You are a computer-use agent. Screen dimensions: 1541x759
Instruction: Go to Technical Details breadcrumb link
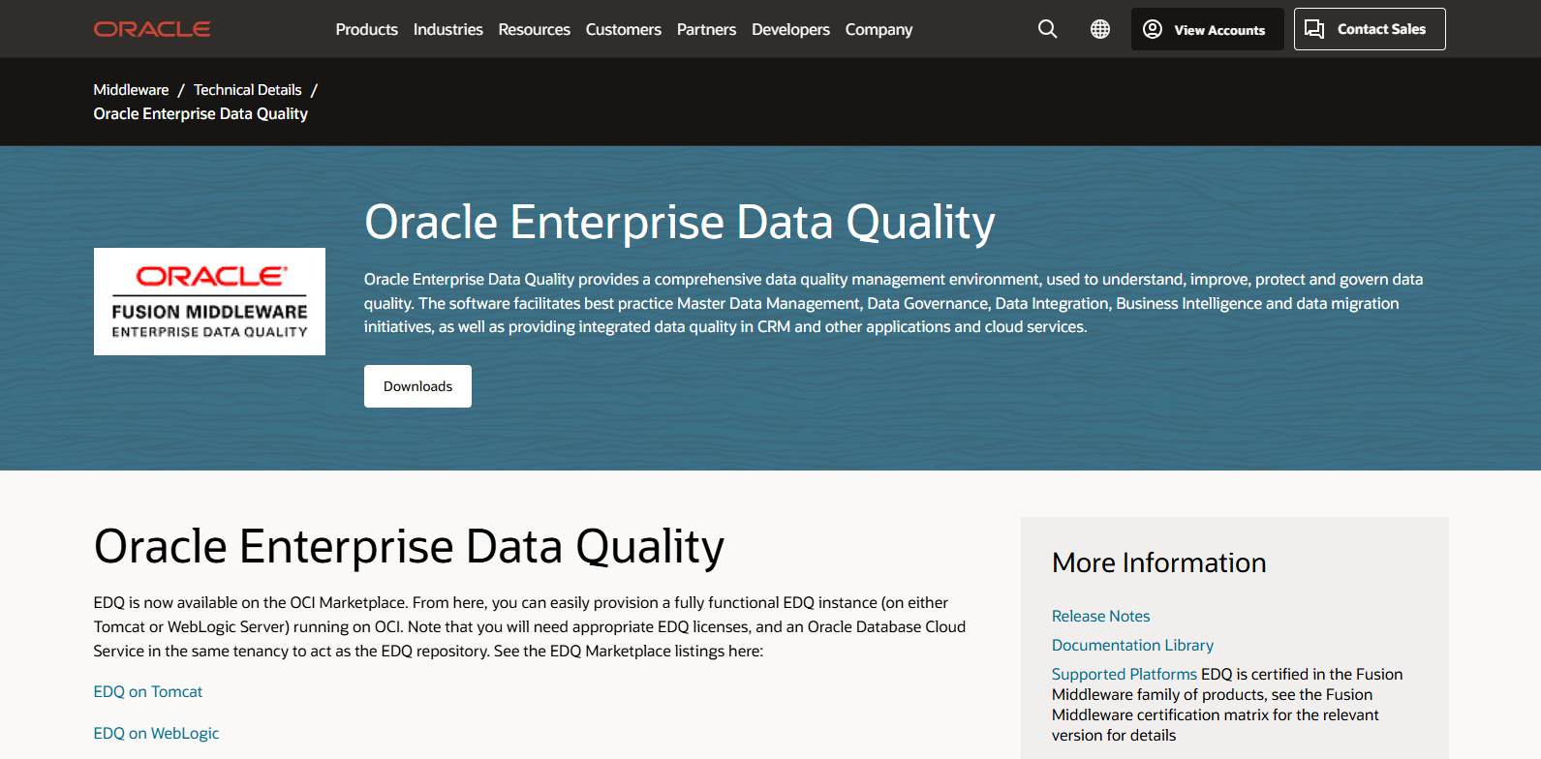click(248, 89)
